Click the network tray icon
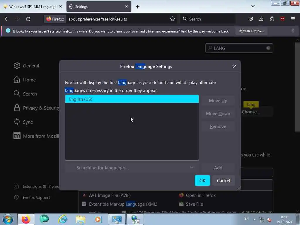This screenshot has height=225, width=300. click(x=262, y=220)
